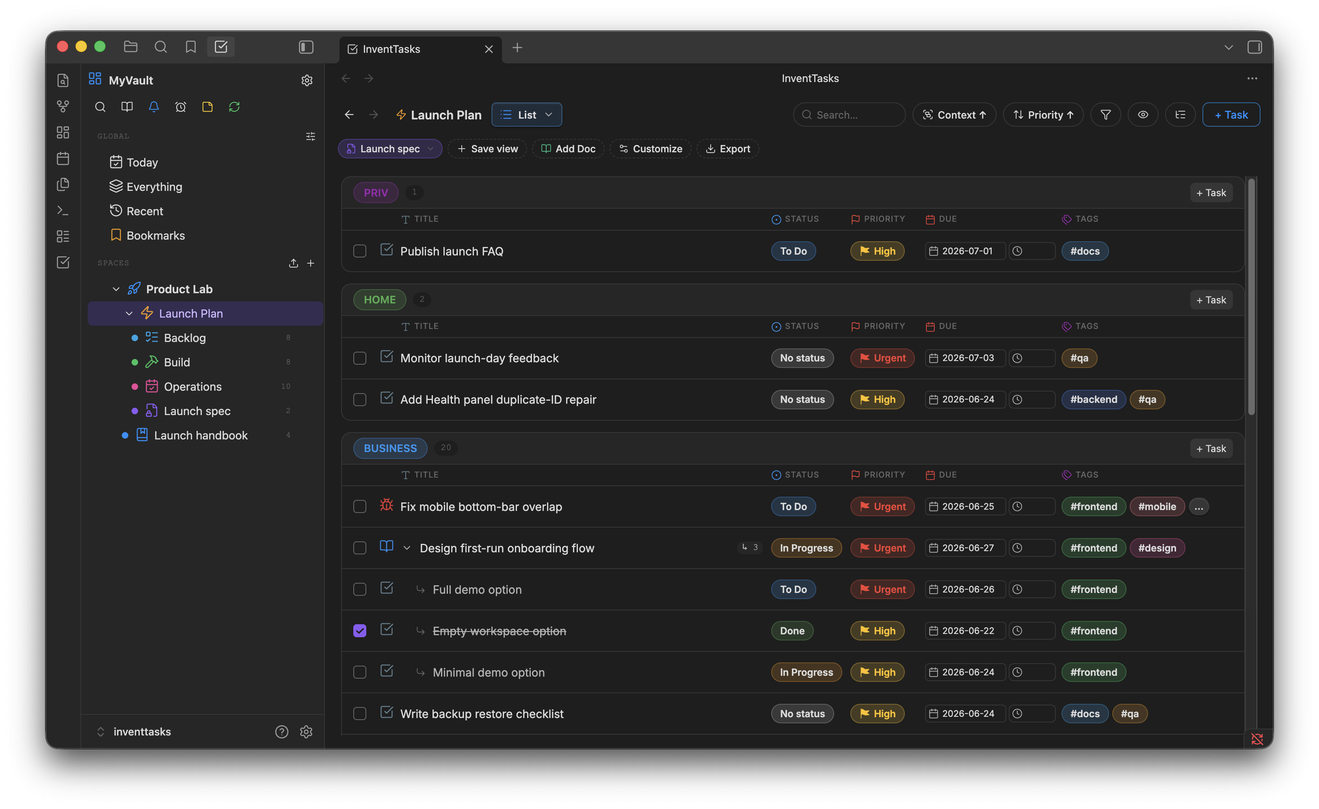The image size is (1319, 809).
Task: Open the filter funnel icon
Action: tap(1105, 115)
